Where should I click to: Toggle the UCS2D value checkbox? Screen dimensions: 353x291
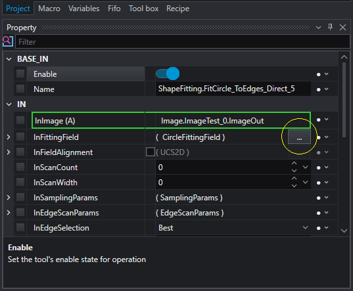pyautogui.click(x=151, y=152)
